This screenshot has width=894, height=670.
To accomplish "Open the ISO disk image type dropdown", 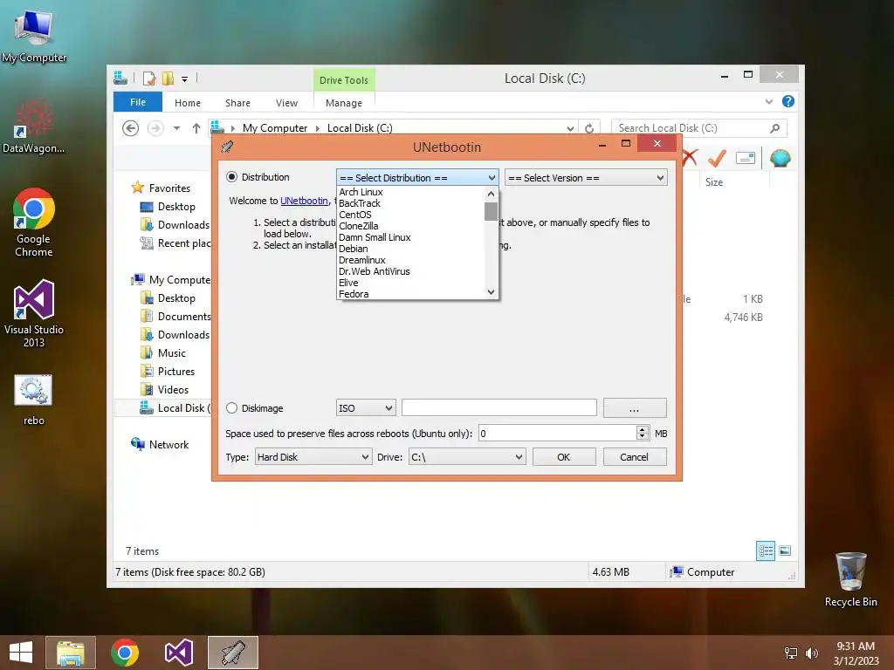I will pos(366,408).
